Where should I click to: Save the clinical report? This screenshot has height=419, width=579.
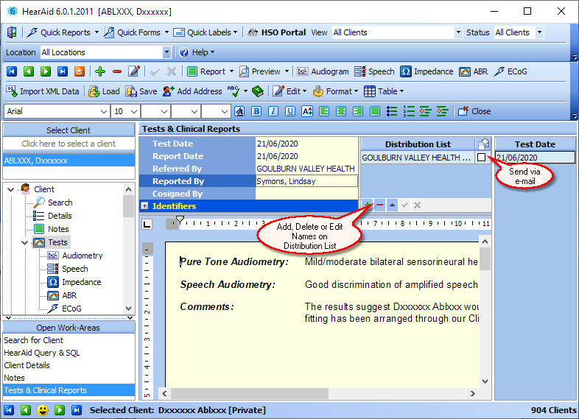click(x=141, y=91)
